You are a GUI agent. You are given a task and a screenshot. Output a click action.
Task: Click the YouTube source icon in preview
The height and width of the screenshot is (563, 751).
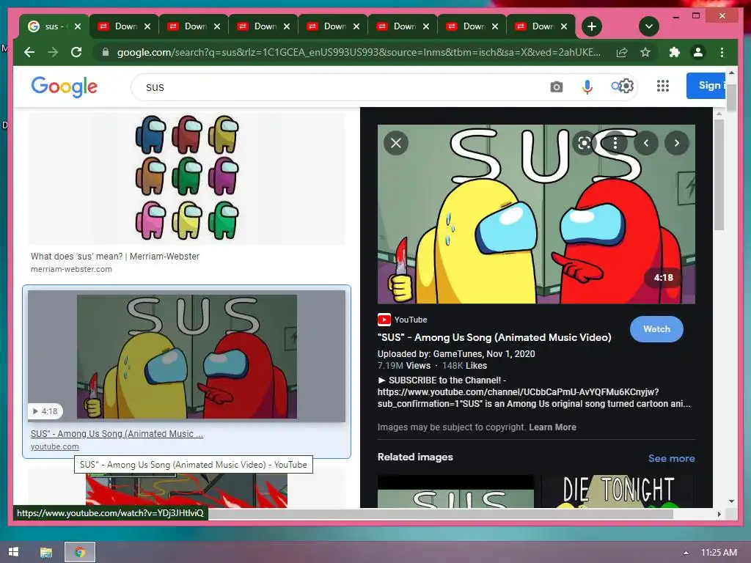click(x=384, y=320)
